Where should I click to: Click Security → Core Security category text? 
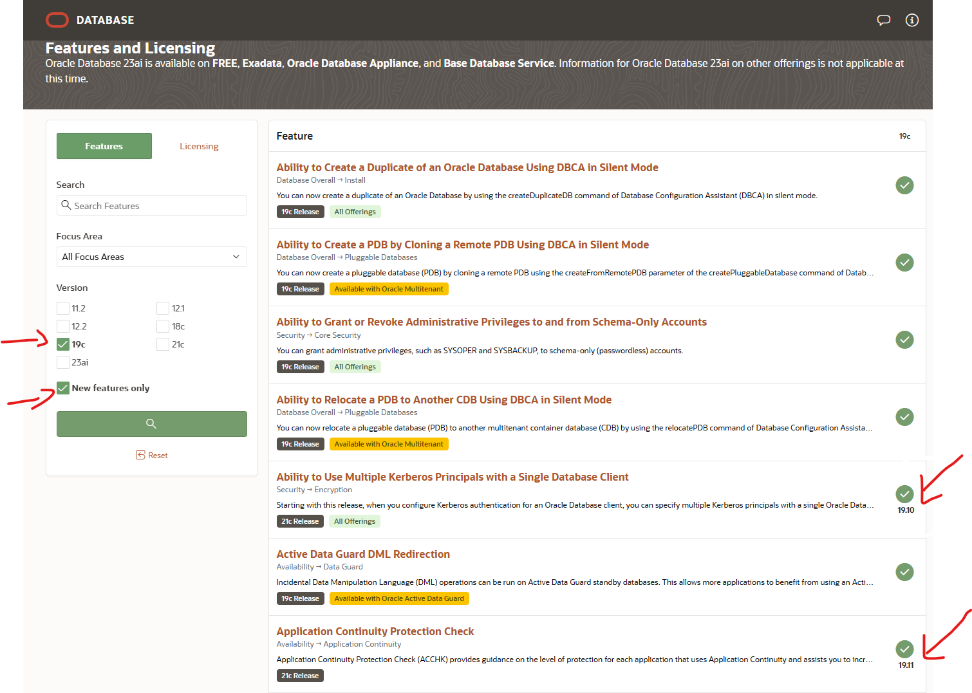(319, 335)
